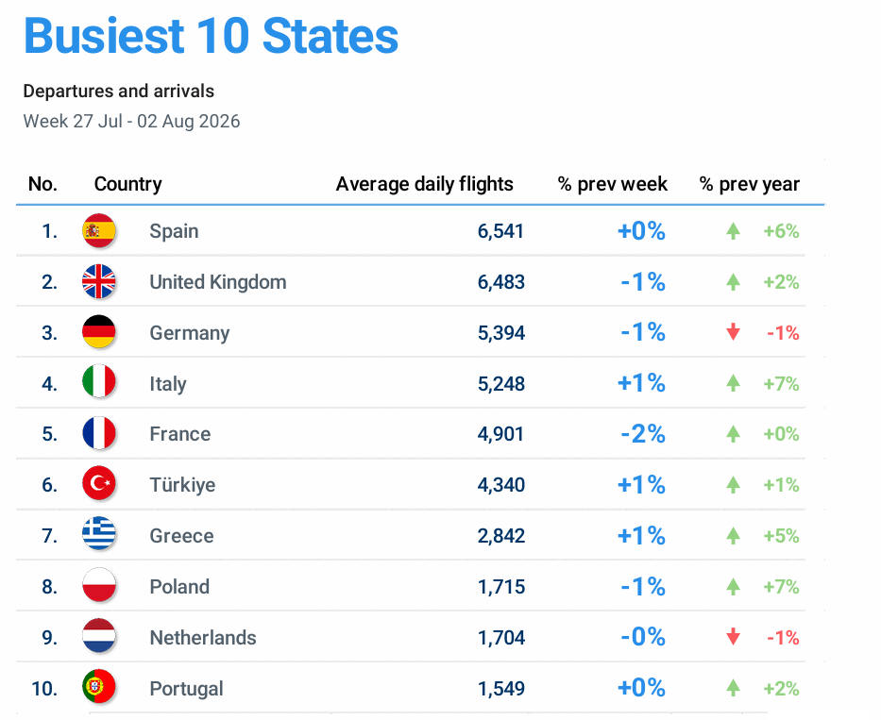Click the % prev year header
Viewport: 881px width, 720px height.
coord(750,184)
